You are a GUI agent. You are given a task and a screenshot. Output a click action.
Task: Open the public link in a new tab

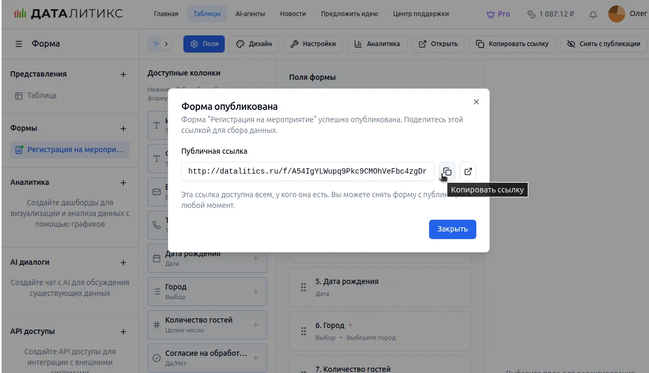(468, 171)
